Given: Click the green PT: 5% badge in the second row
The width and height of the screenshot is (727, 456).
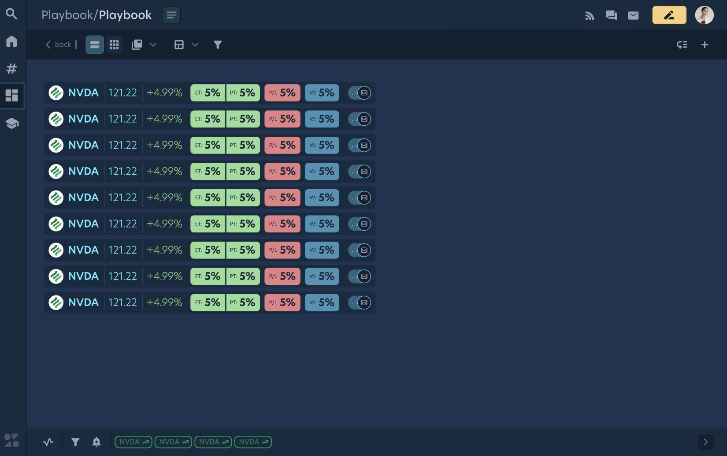Looking at the screenshot, I should click(x=243, y=119).
